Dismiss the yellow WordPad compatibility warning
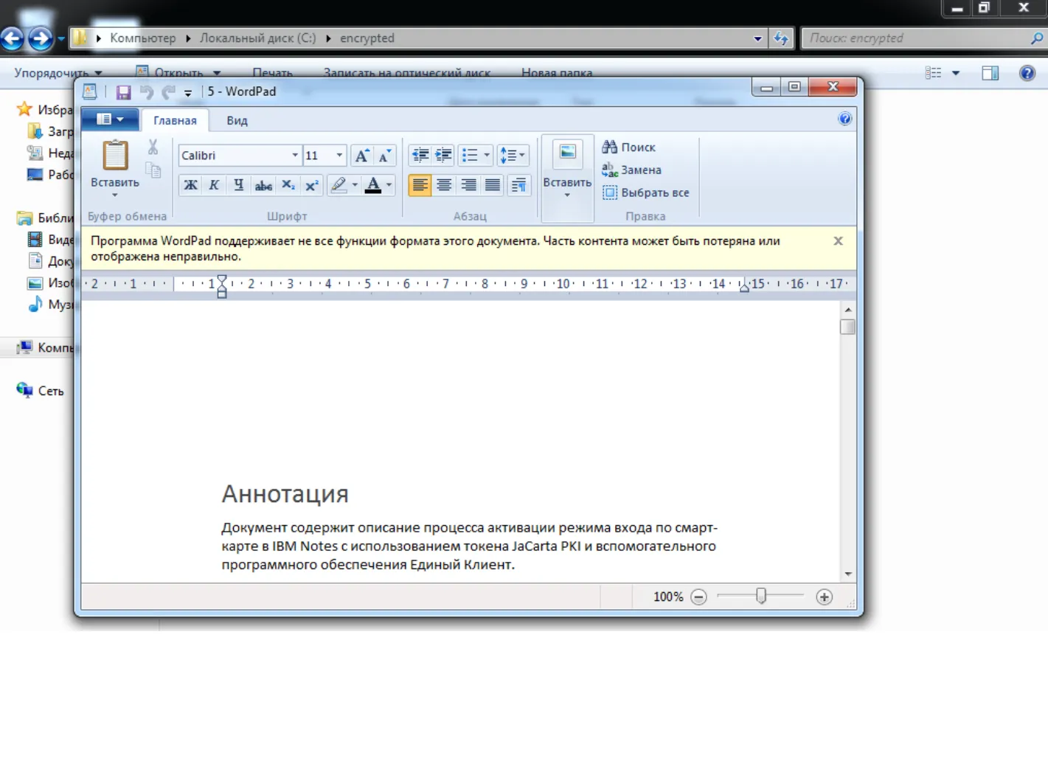This screenshot has height=772, width=1048. [x=838, y=241]
